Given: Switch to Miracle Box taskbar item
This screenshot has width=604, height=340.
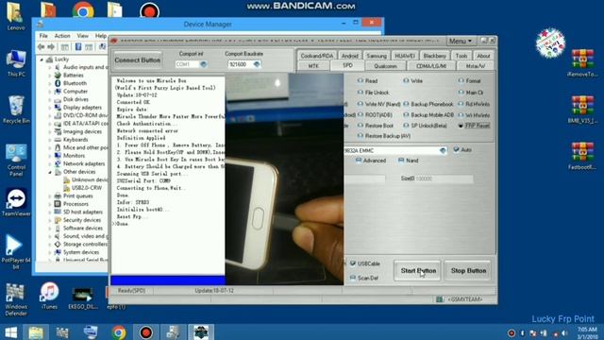Looking at the screenshot, I should point(201,331).
